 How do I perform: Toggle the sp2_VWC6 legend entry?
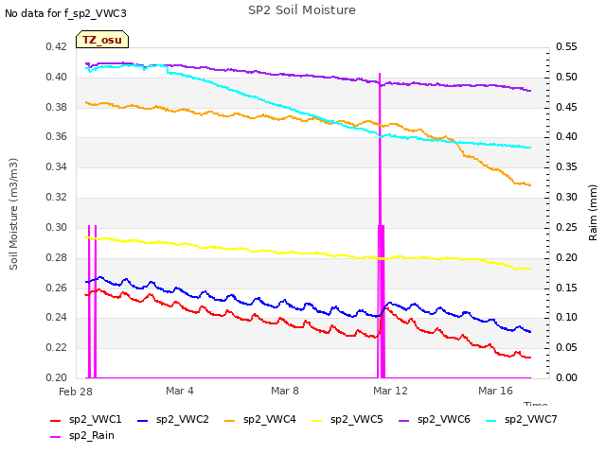435,420
